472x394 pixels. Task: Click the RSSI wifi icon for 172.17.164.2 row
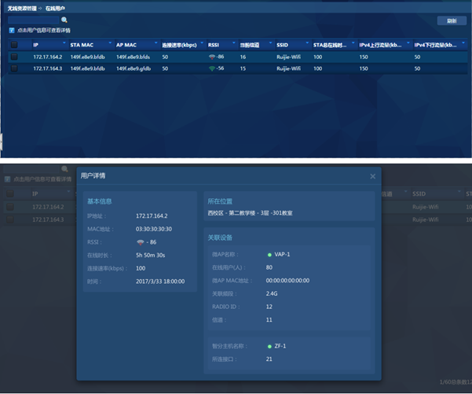(x=211, y=57)
